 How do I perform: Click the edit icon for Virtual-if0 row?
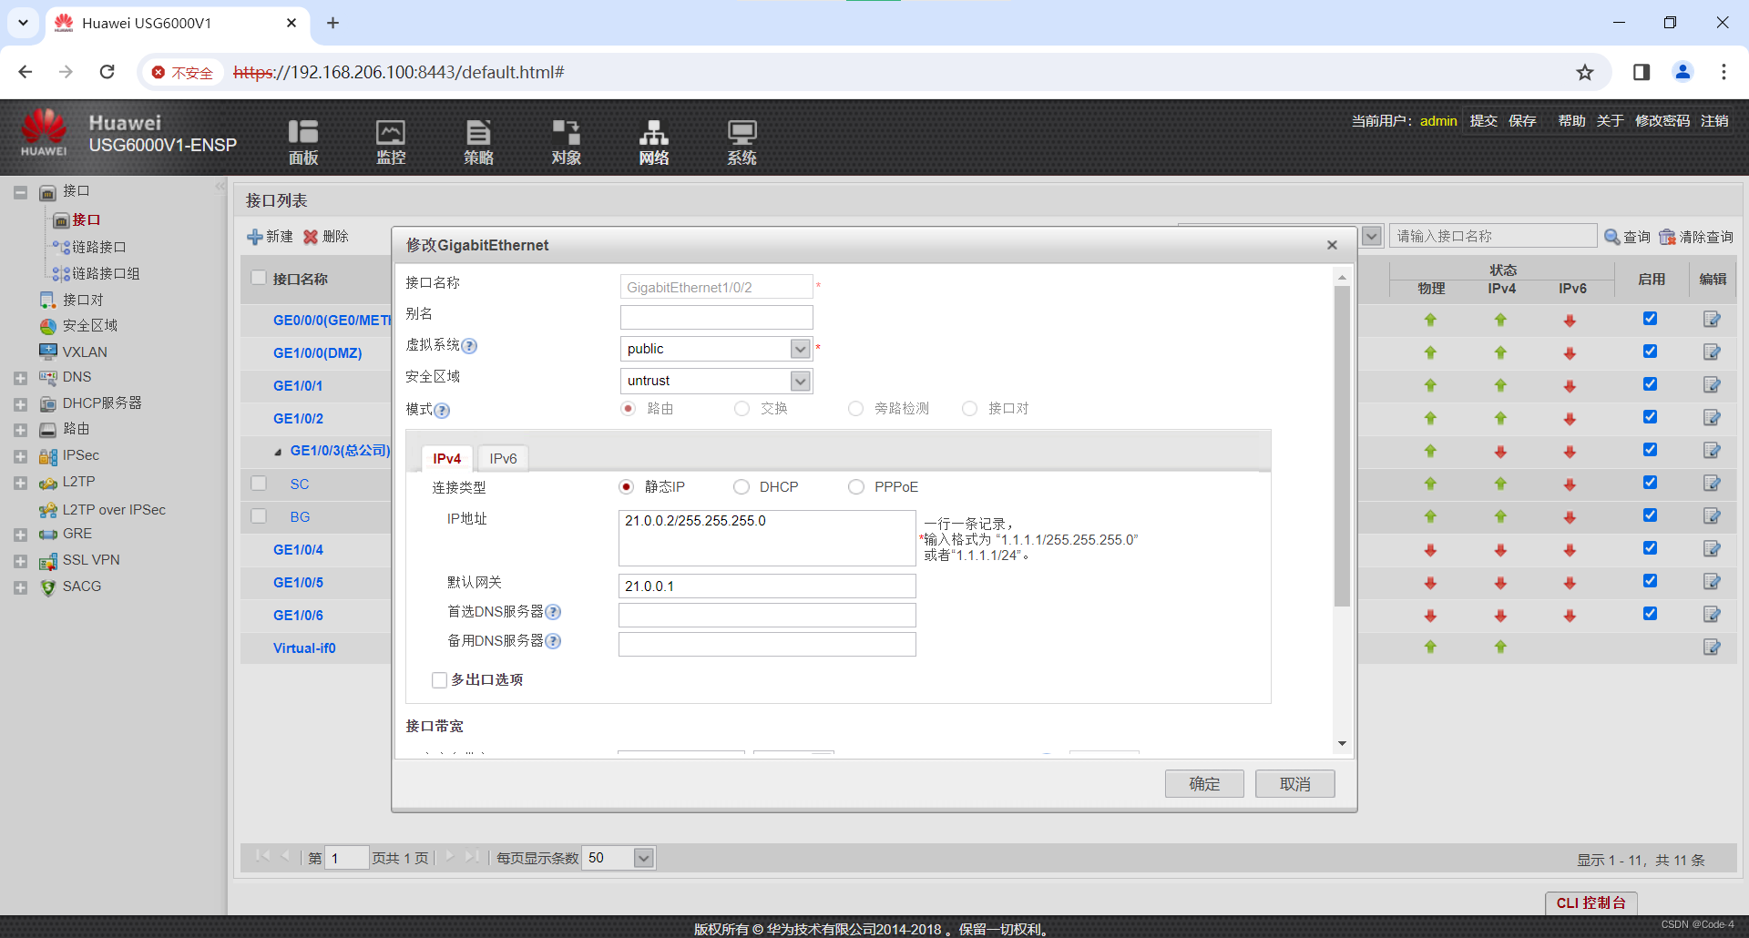(1712, 647)
